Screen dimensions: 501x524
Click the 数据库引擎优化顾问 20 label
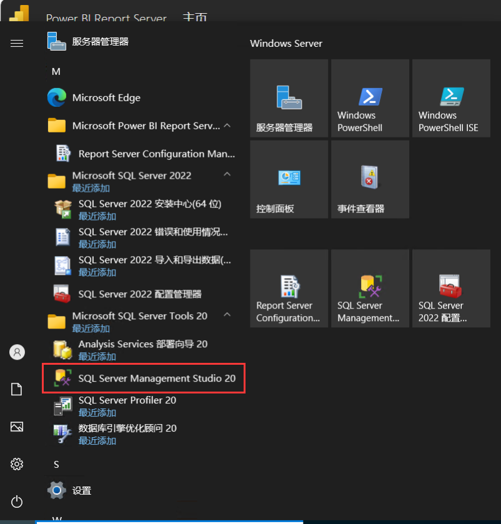point(127,428)
